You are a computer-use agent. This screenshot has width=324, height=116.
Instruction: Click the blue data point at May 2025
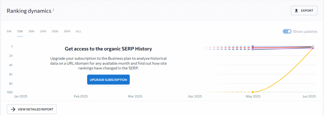click(x=253, y=46)
